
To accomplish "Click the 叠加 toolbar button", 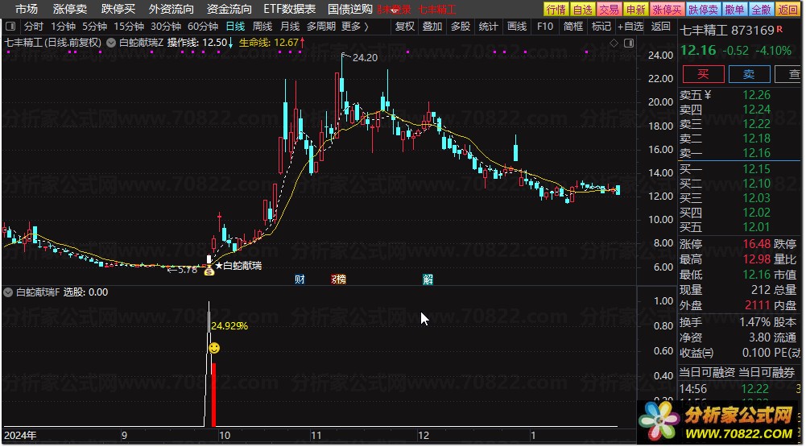I will [x=432, y=27].
